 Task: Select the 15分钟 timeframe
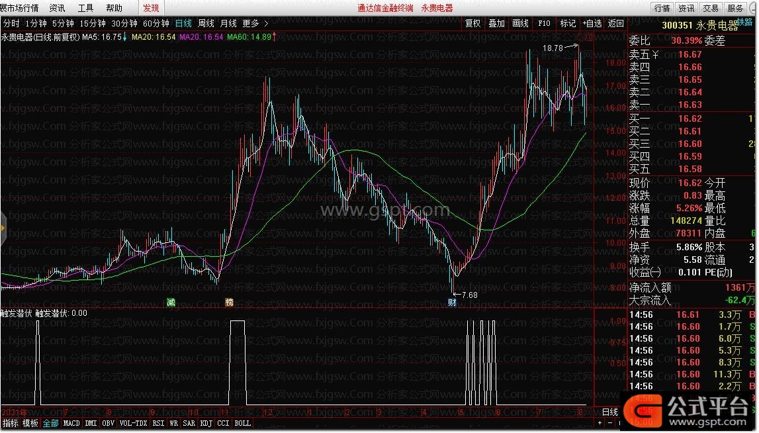(x=93, y=23)
